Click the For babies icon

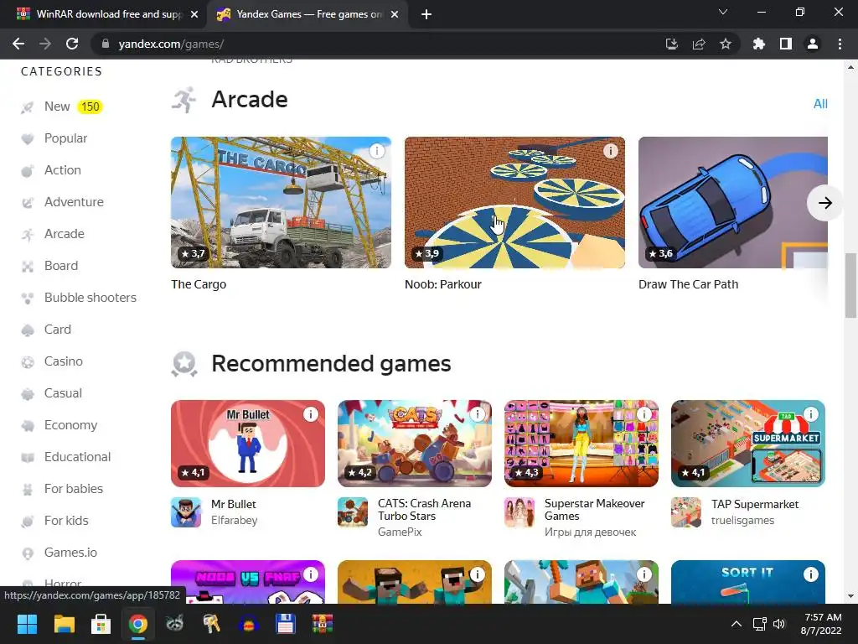click(x=28, y=489)
